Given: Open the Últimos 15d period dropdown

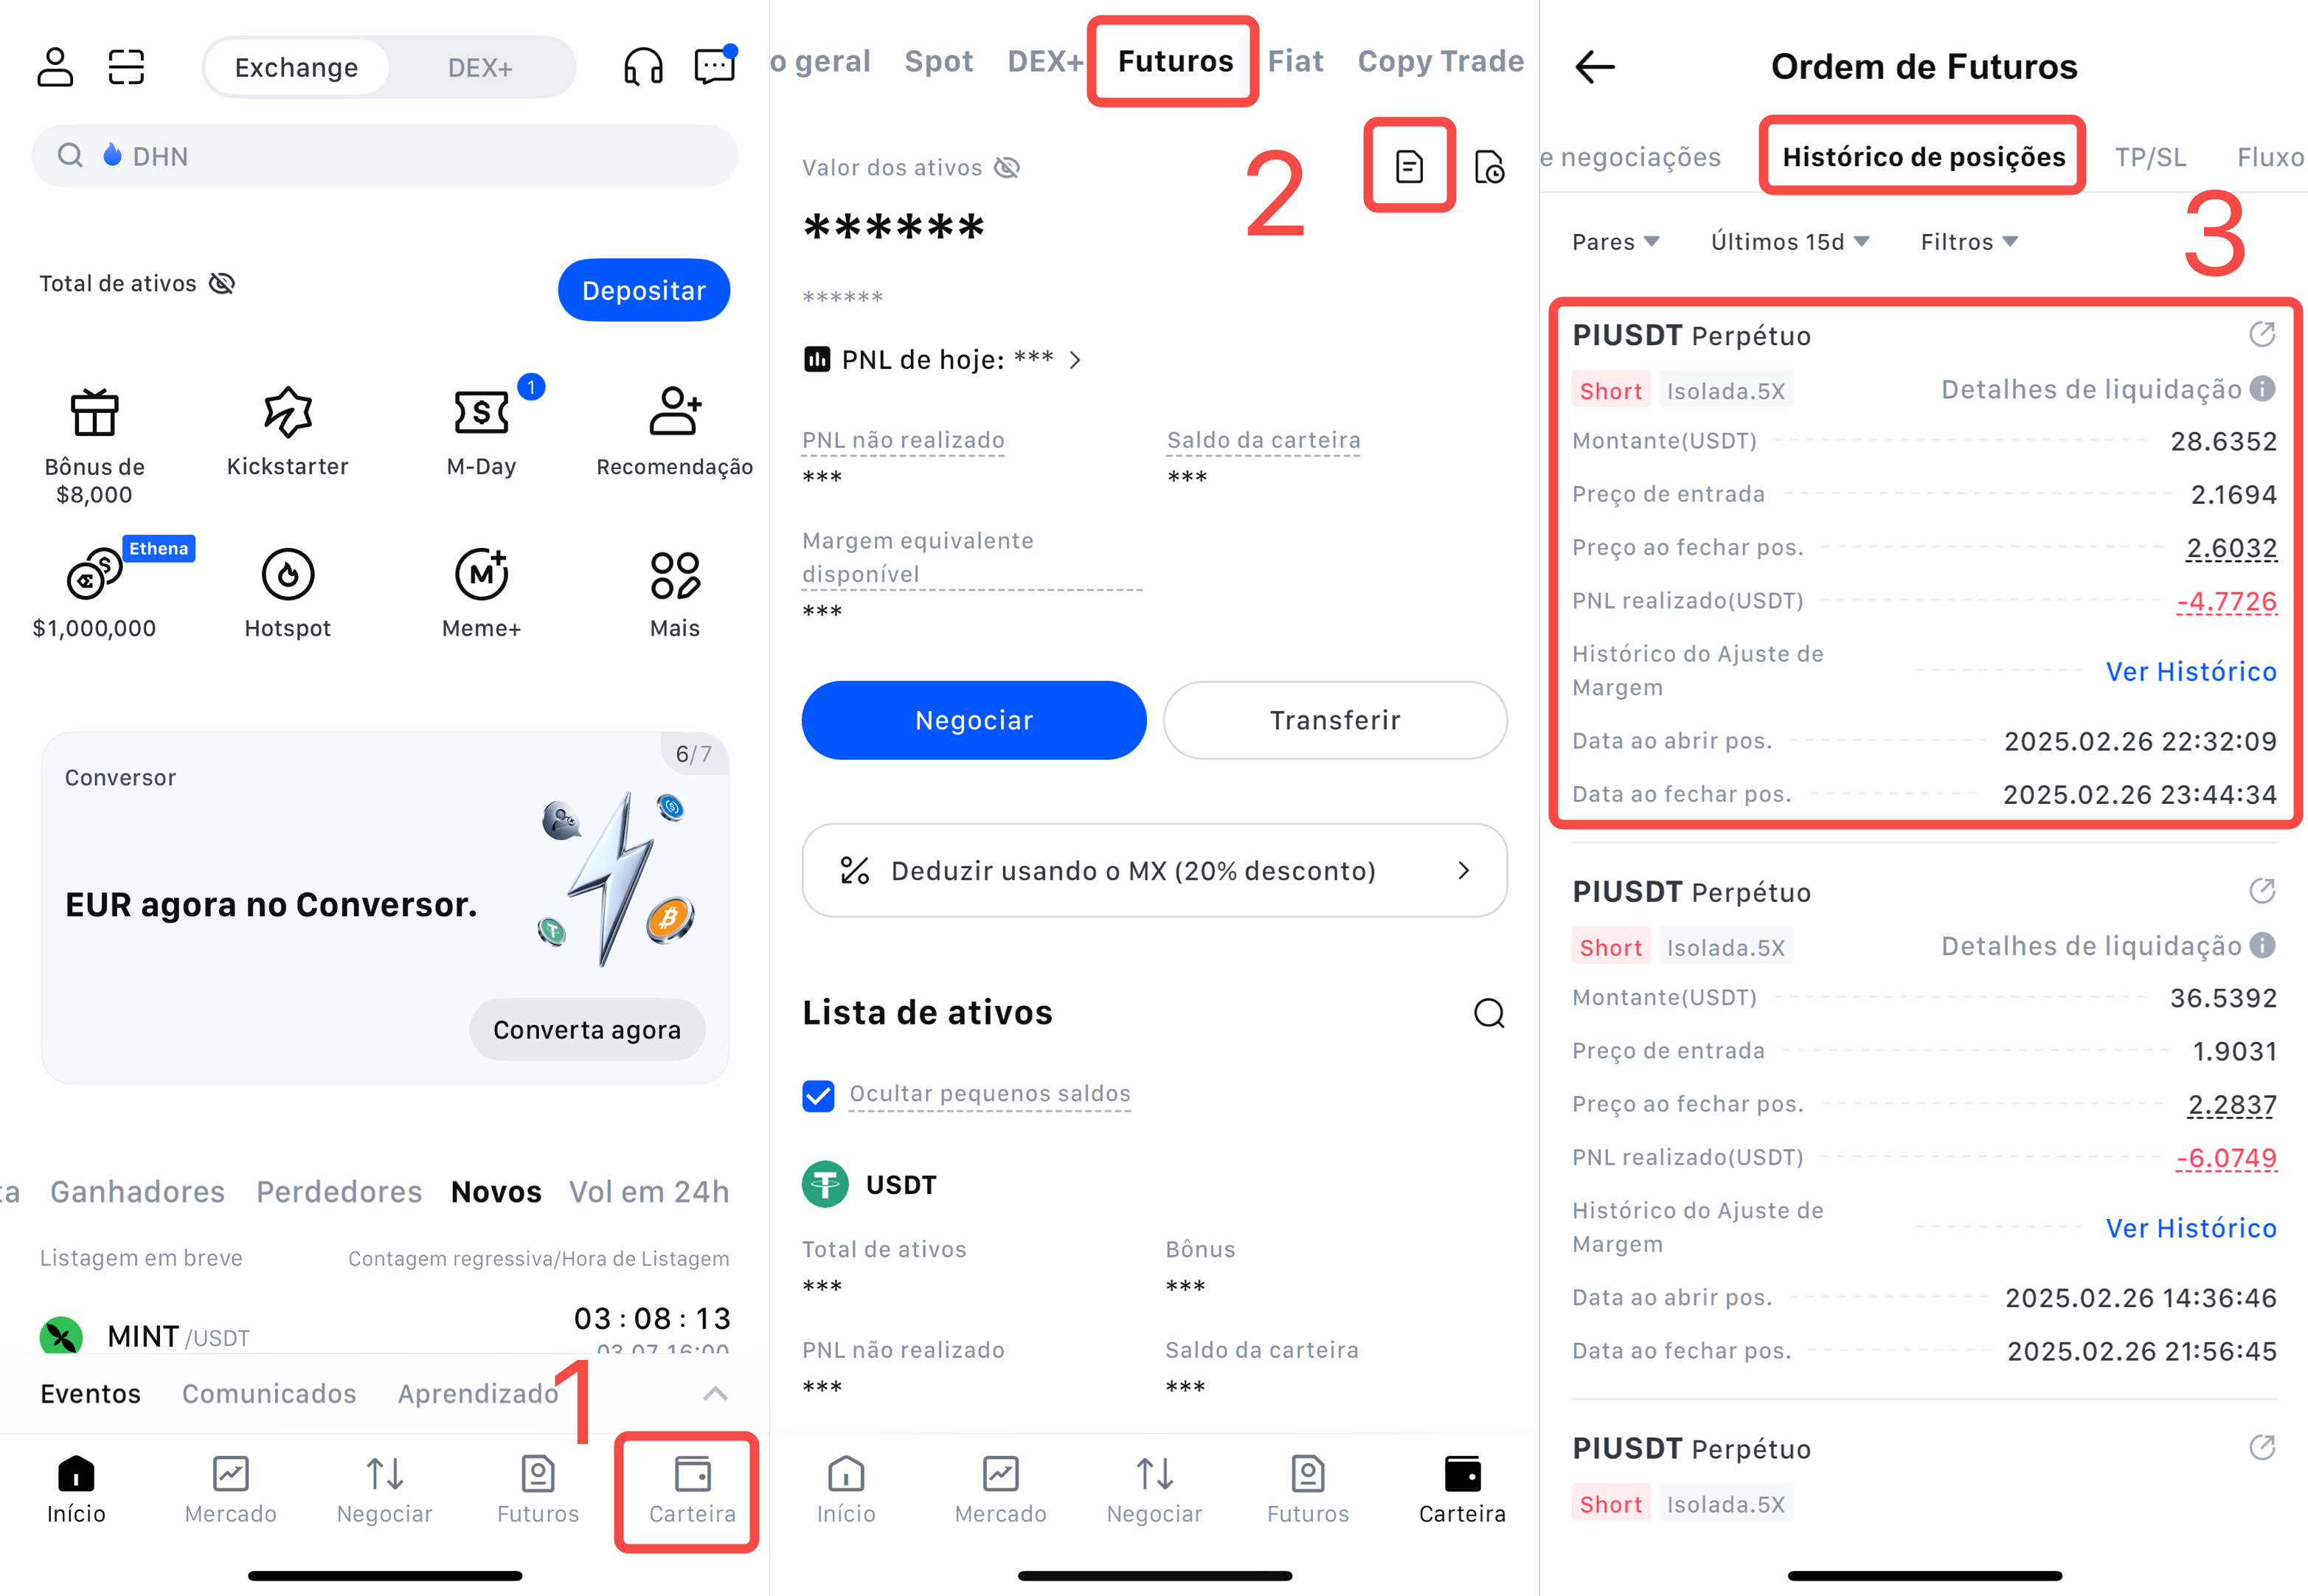Looking at the screenshot, I should point(1790,242).
